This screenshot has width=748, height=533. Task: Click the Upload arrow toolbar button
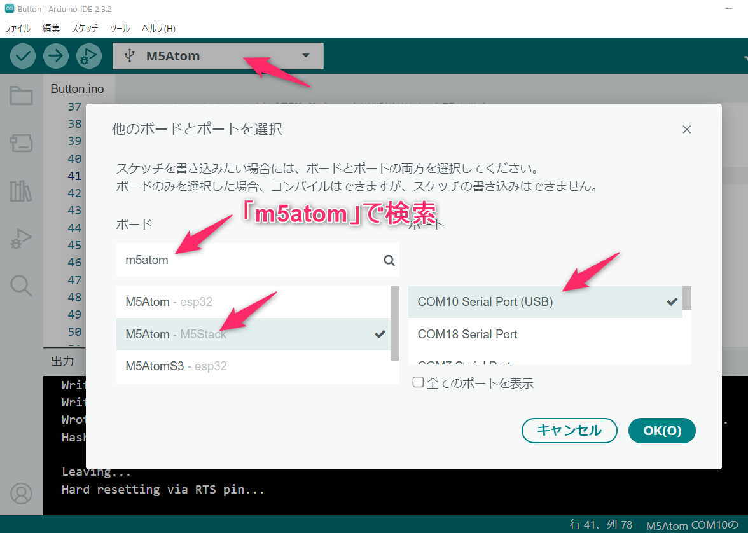click(56, 56)
